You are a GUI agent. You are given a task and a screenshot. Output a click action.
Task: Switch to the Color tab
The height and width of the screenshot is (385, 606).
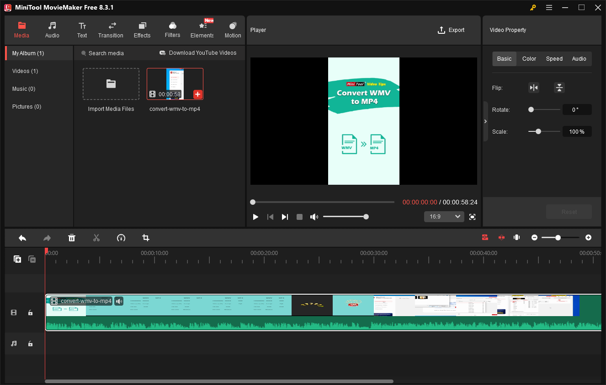tap(529, 58)
